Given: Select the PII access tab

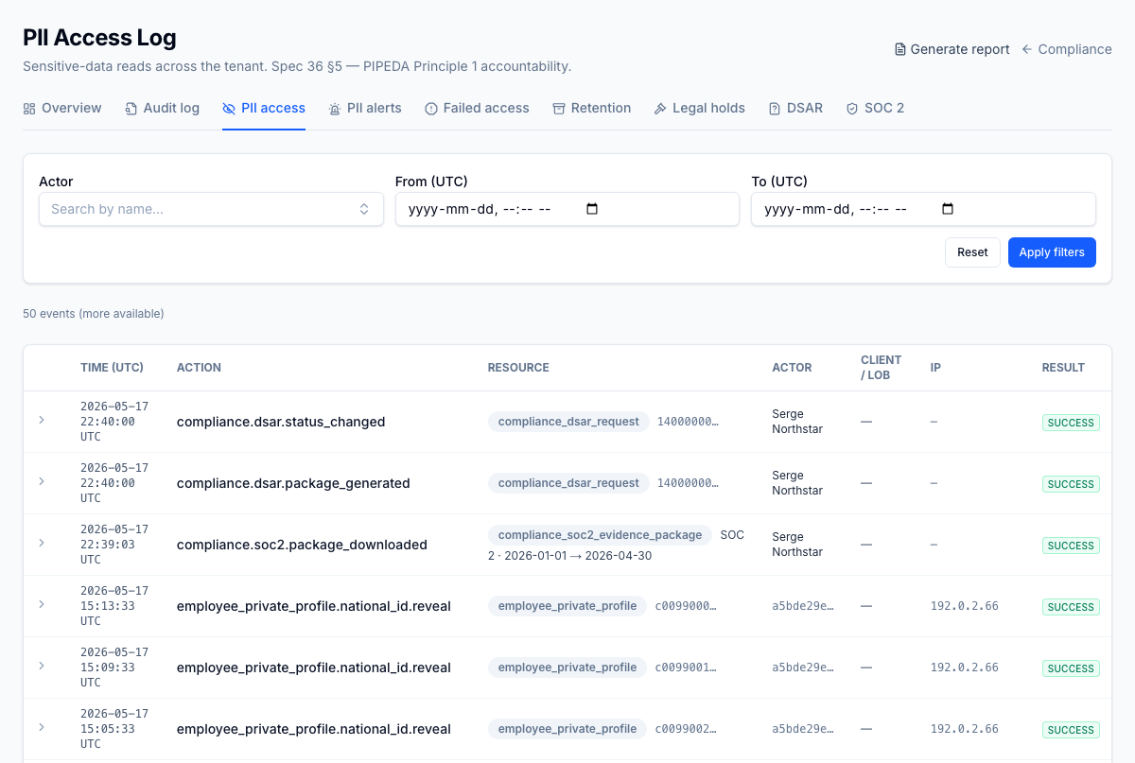Looking at the screenshot, I should click(264, 109).
